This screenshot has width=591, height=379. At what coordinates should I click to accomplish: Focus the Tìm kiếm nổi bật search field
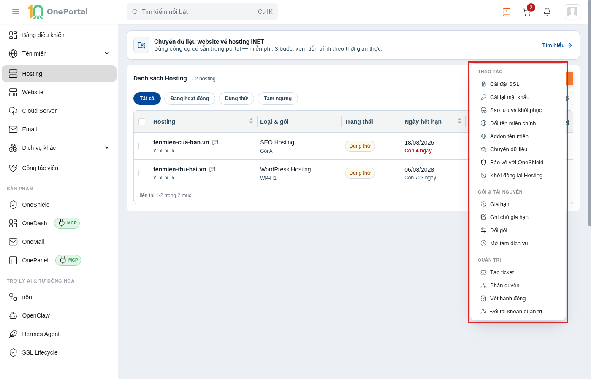click(202, 12)
